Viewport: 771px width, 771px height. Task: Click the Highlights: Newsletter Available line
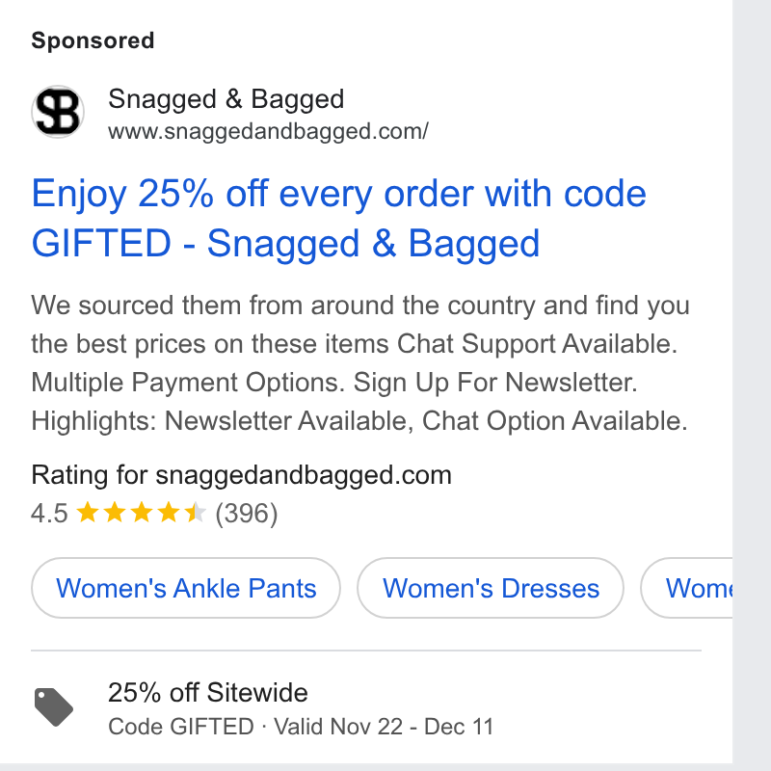point(359,421)
